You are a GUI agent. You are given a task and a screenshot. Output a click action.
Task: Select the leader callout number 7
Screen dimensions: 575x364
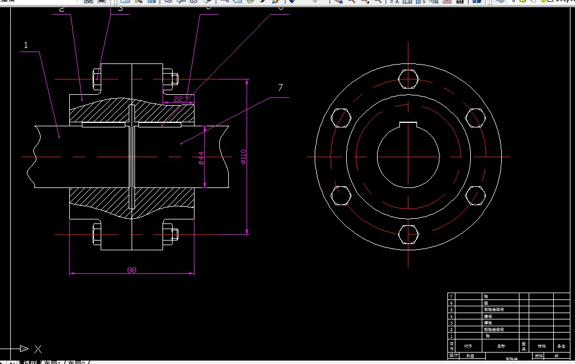(x=280, y=87)
